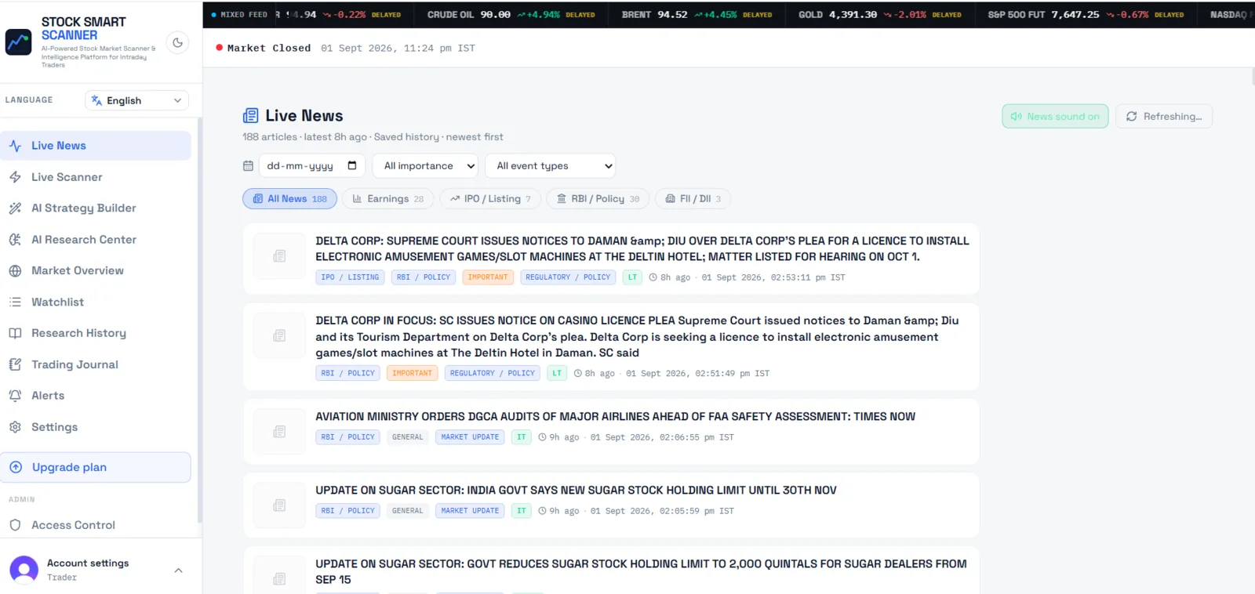Click the Upgrade plan button

click(96, 467)
